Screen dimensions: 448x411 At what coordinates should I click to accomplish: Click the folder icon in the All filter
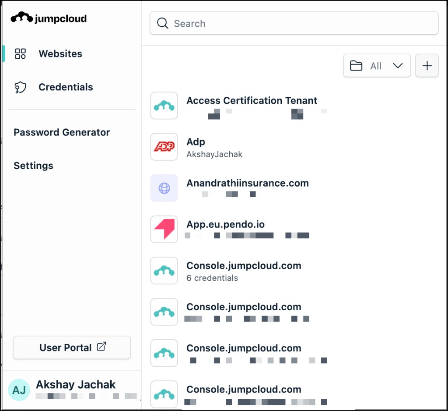(356, 66)
